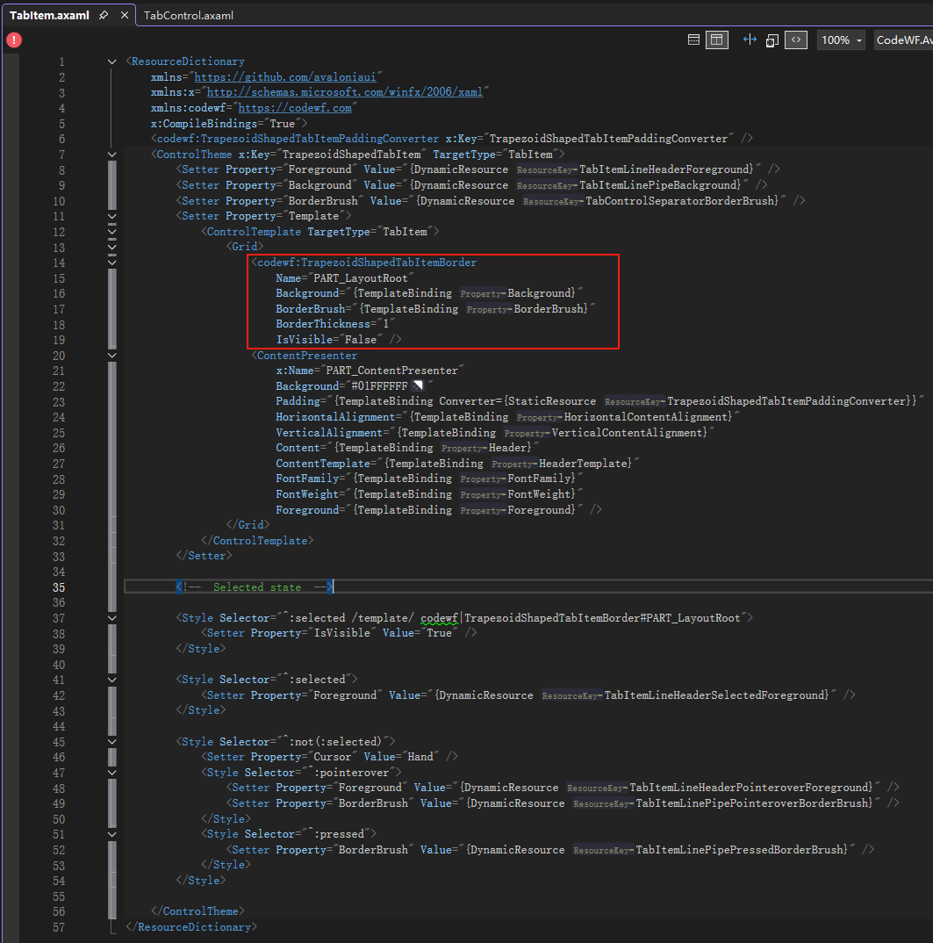The image size is (933, 943).
Task: Switch to vertical split layout
Action: point(716,40)
